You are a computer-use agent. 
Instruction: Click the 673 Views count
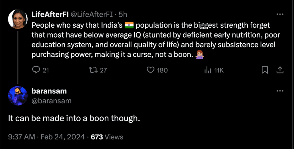coord(107,137)
